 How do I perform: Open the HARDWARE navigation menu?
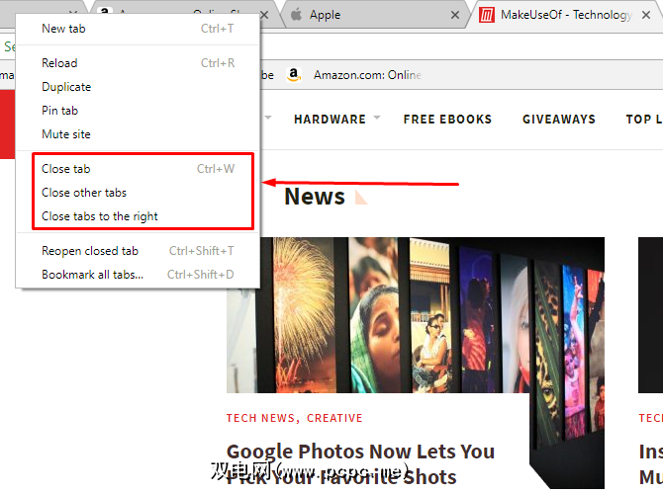[330, 120]
